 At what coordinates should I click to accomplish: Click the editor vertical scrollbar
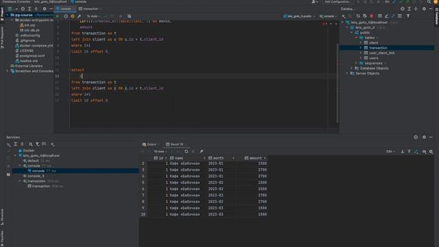[337, 84]
